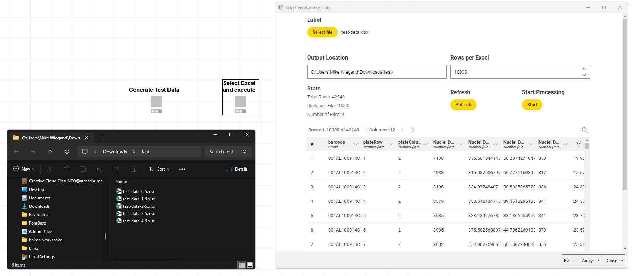Increase the Rows per Excel value
632x276 pixels.
(x=584, y=69)
